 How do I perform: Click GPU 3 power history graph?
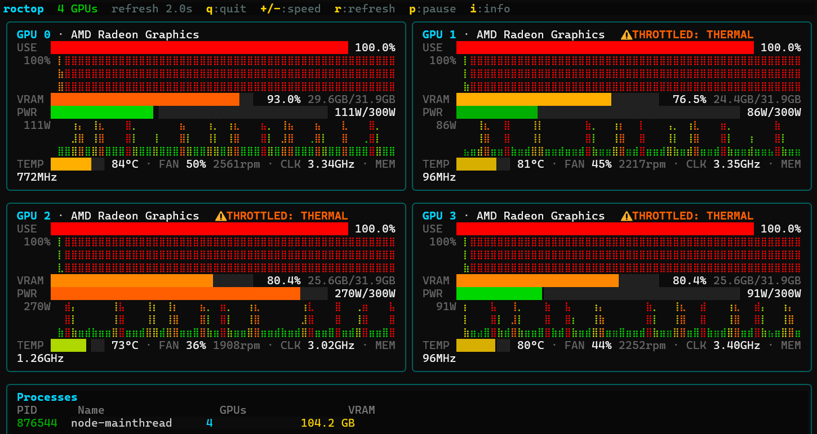pyautogui.click(x=632, y=319)
